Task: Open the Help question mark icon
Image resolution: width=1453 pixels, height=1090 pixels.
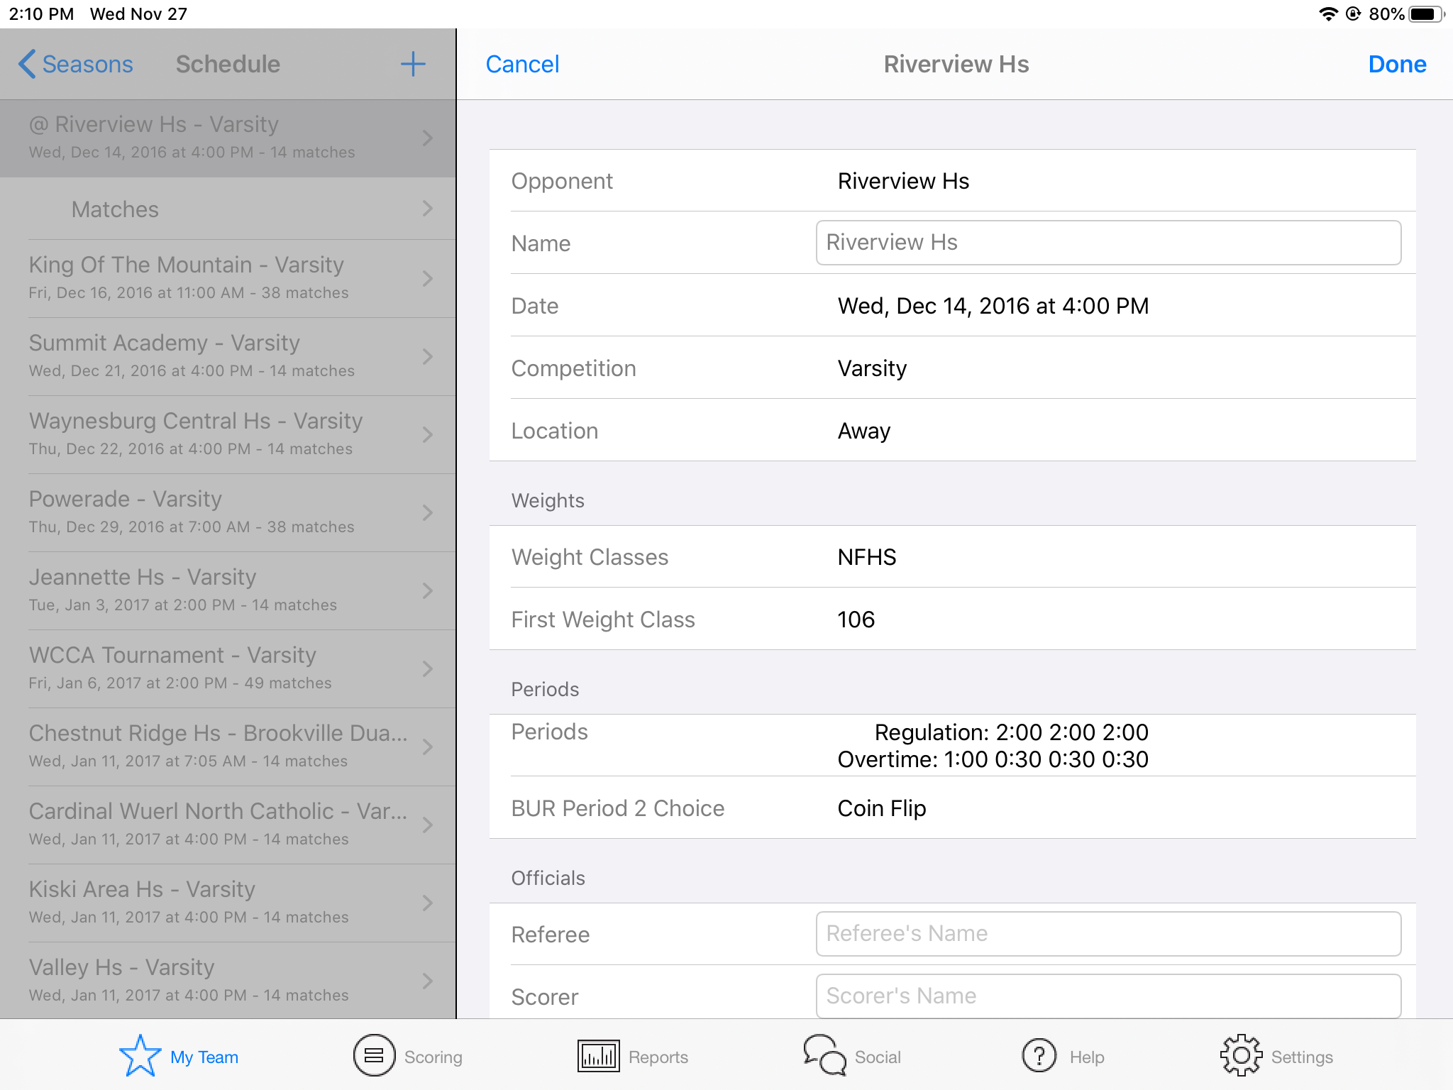Action: 1039,1056
